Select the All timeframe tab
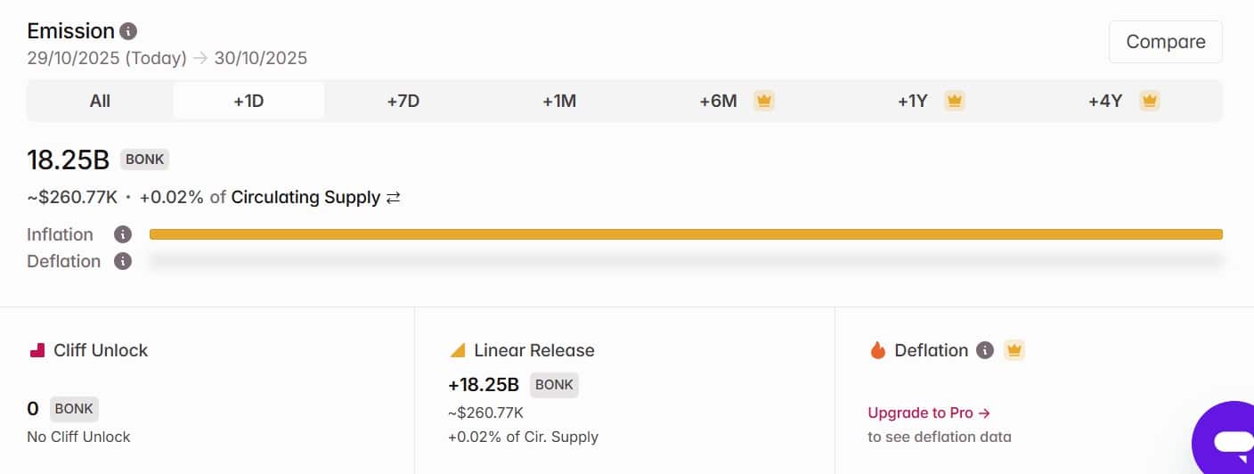 click(x=100, y=101)
